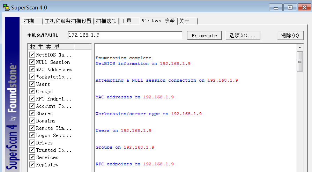This screenshot has width=312, height=172.
Task: Uncheck the Workstation type checkbox
Action: tap(32, 76)
